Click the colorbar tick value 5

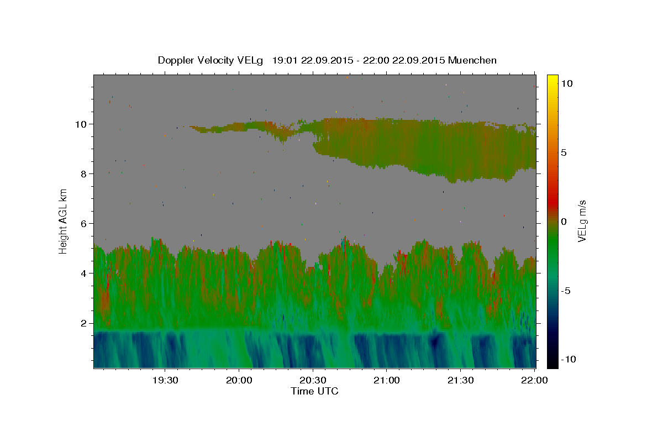coord(564,152)
